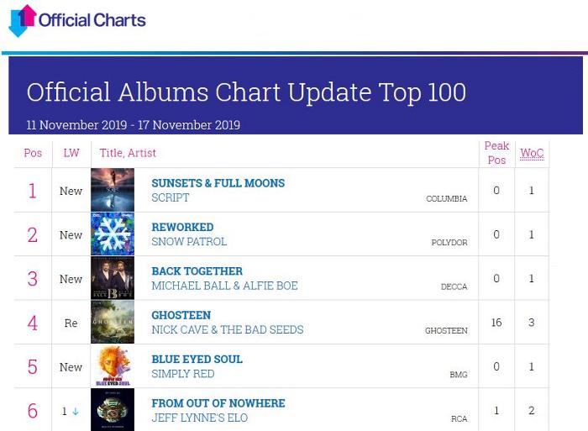Click From Out of Nowhere album cover
This screenshot has height=431, width=588.
pyautogui.click(x=113, y=410)
